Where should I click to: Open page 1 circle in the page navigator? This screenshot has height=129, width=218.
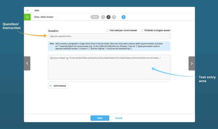pyautogui.click(x=103, y=17)
